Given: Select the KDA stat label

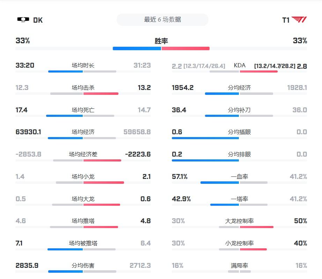Looking at the screenshot, I should pos(240,65).
